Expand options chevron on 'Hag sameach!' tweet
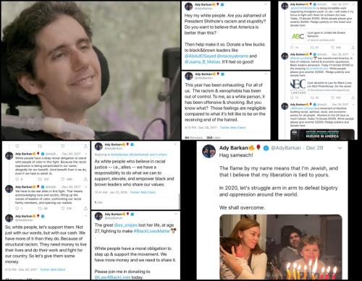Image resolution: width=362 pixels, height=281 pixels. pyautogui.click(x=340, y=148)
